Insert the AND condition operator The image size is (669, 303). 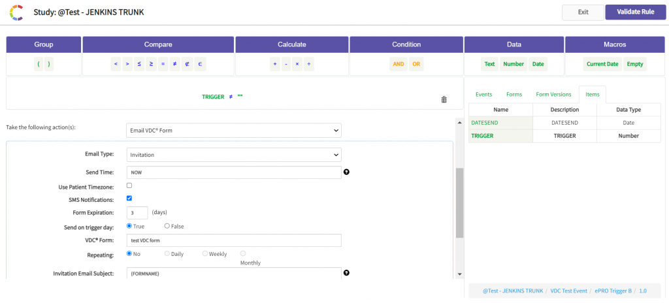[x=398, y=64]
